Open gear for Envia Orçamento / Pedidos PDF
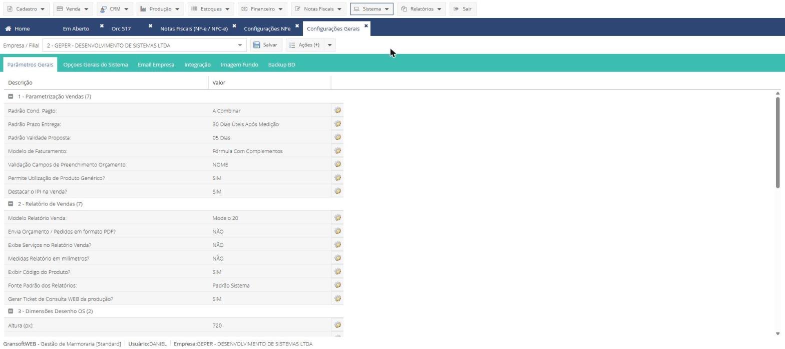 tap(337, 231)
